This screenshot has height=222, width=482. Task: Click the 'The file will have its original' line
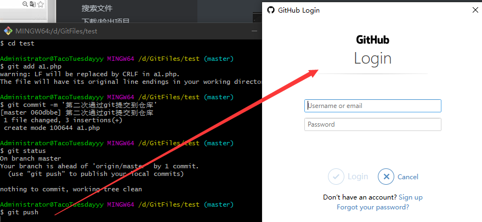tap(131, 82)
